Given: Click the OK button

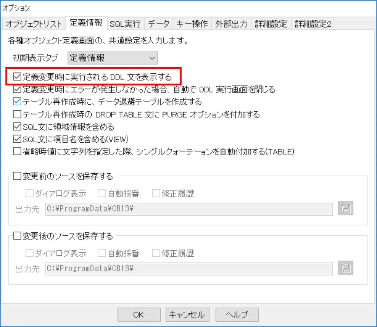Looking at the screenshot, I should [139, 315].
